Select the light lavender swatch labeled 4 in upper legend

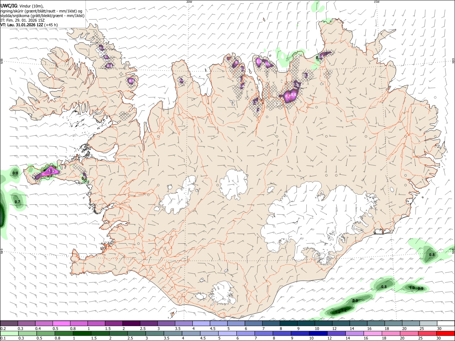pos(201,324)
